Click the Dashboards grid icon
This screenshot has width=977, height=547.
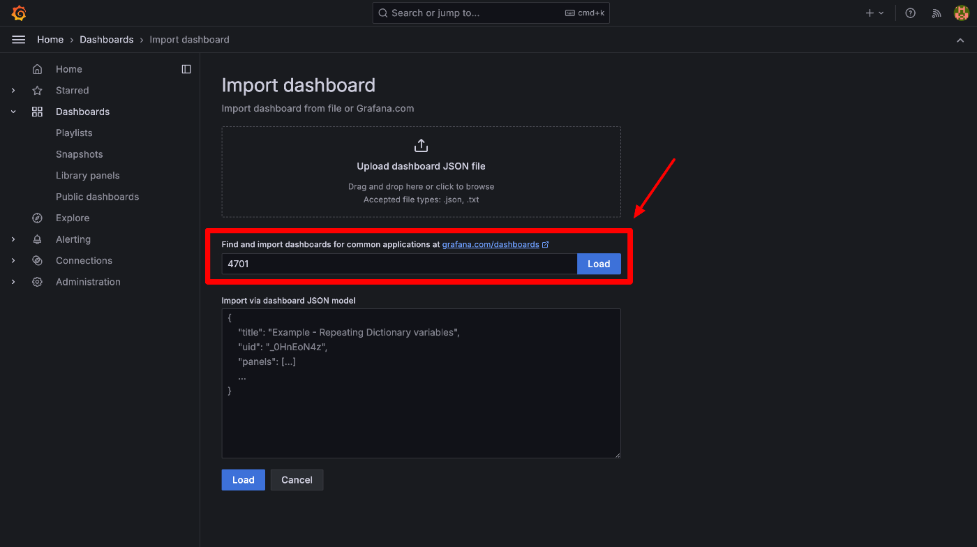tap(38, 112)
